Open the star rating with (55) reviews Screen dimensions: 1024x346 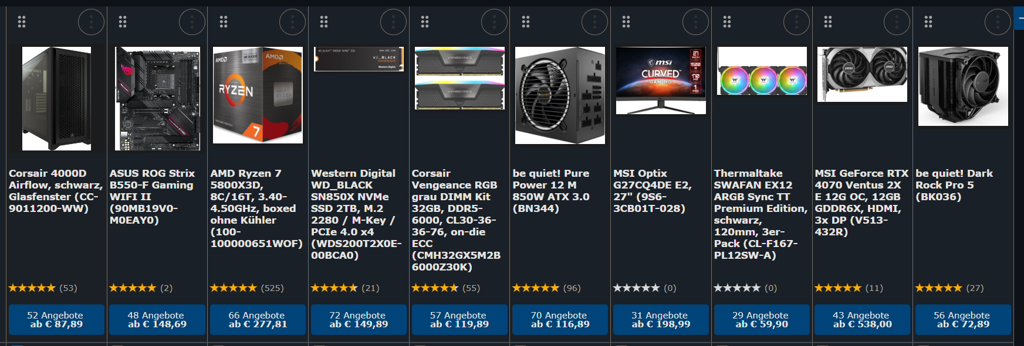(x=446, y=288)
